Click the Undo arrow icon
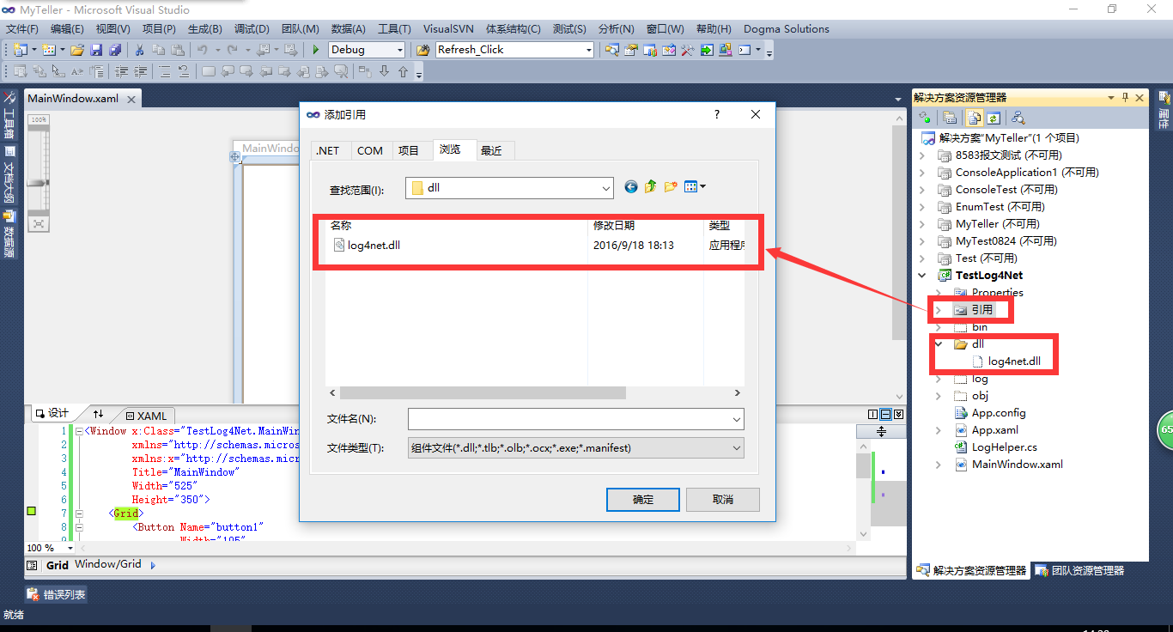Image resolution: width=1173 pixels, height=632 pixels. (202, 50)
